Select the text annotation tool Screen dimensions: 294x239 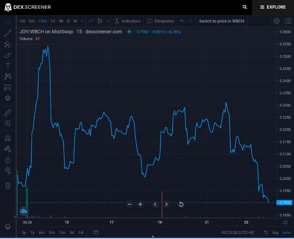pyautogui.click(x=8, y=66)
